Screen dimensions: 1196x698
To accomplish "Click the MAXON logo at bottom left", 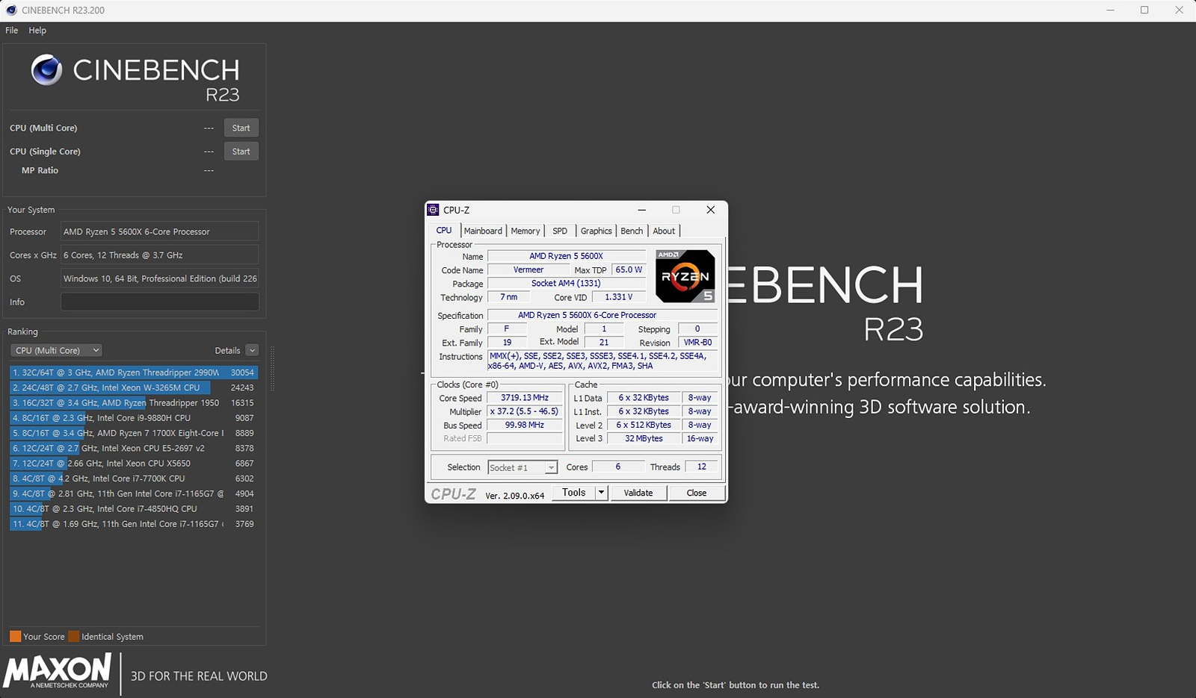I will pyautogui.click(x=58, y=671).
